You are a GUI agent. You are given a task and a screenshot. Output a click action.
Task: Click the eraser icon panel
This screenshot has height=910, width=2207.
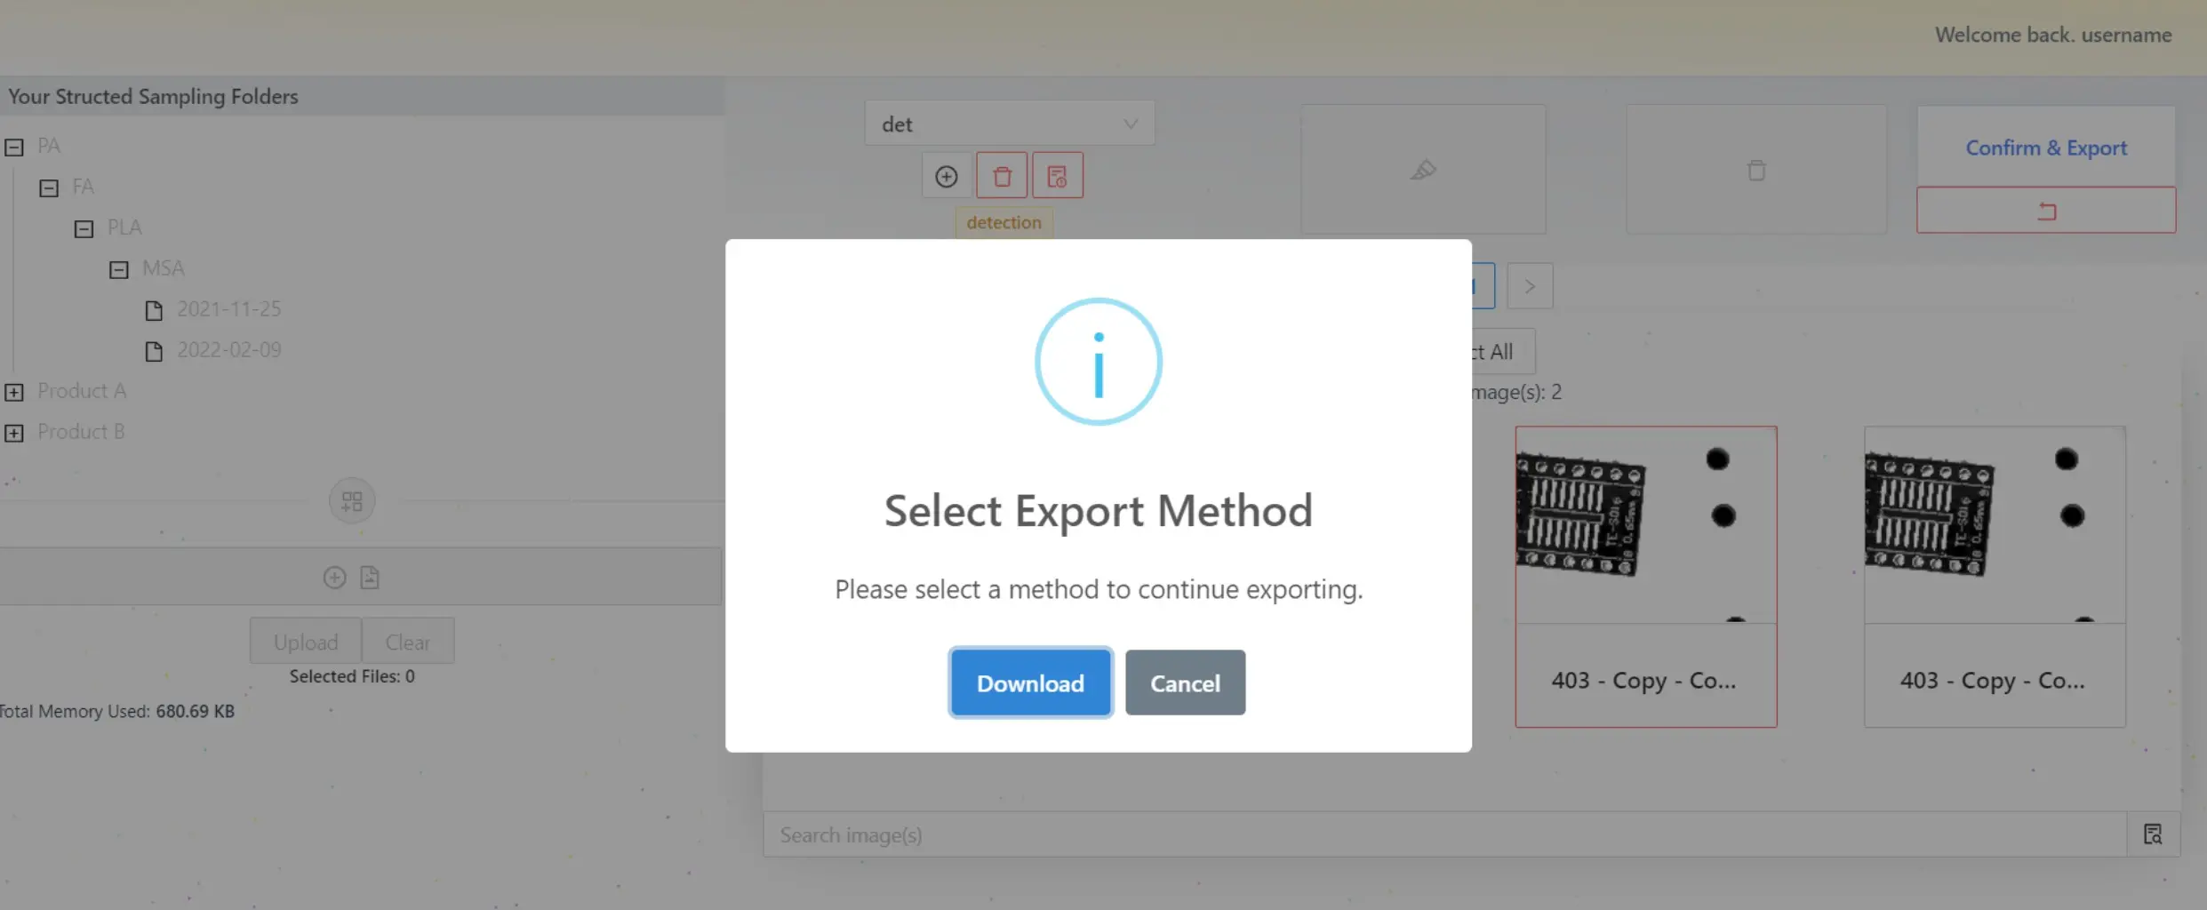(x=1423, y=170)
